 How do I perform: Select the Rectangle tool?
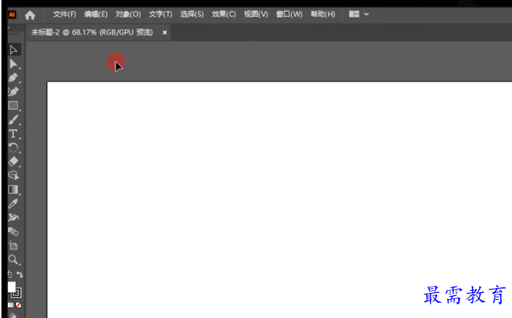[x=13, y=105]
